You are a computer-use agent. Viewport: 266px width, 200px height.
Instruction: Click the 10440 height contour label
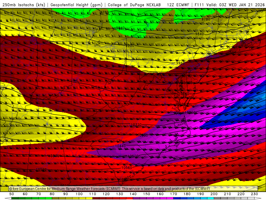[120, 146]
